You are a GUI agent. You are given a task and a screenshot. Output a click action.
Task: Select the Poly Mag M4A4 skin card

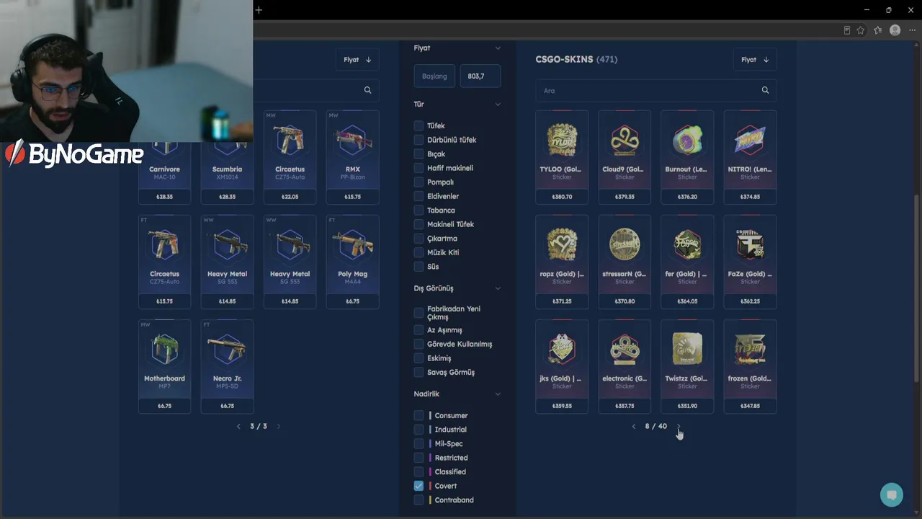352,262
